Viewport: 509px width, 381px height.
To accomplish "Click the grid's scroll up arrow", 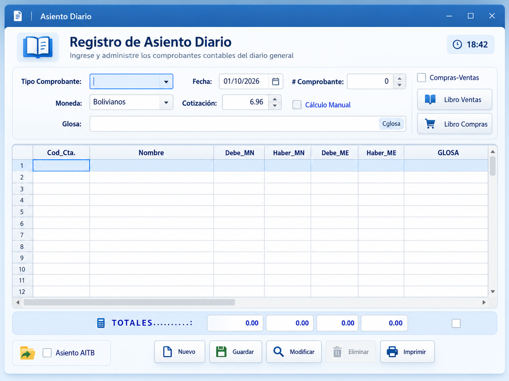I will point(493,152).
